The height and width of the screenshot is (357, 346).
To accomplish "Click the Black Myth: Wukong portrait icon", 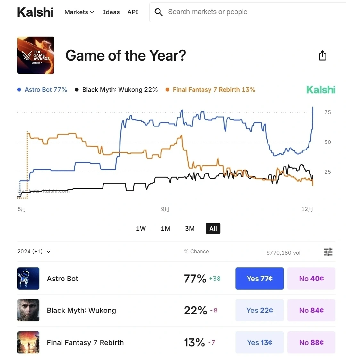I will tap(29, 310).
